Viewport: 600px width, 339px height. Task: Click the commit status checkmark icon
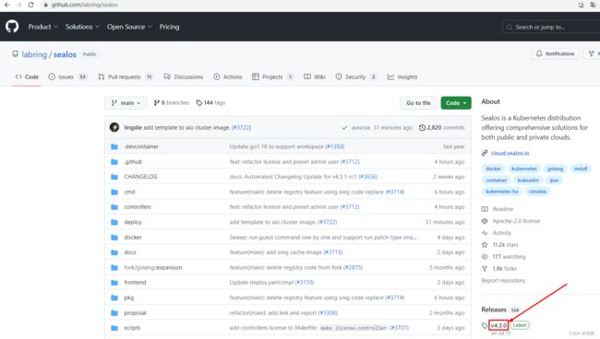pyautogui.click(x=344, y=128)
